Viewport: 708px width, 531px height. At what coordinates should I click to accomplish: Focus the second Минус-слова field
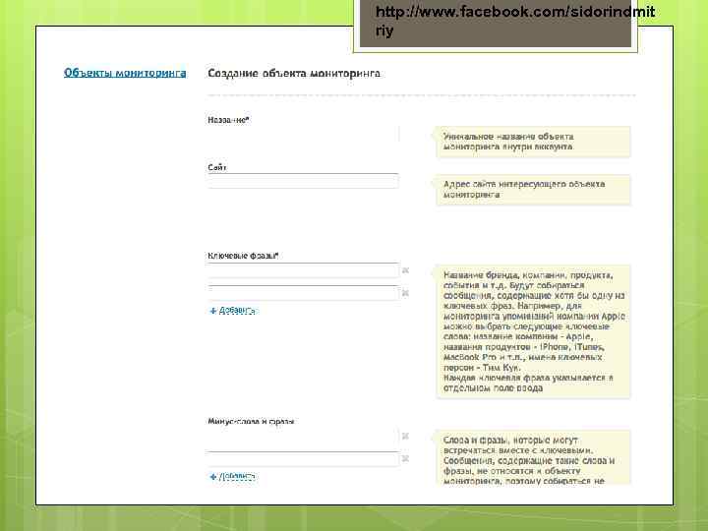click(303, 459)
